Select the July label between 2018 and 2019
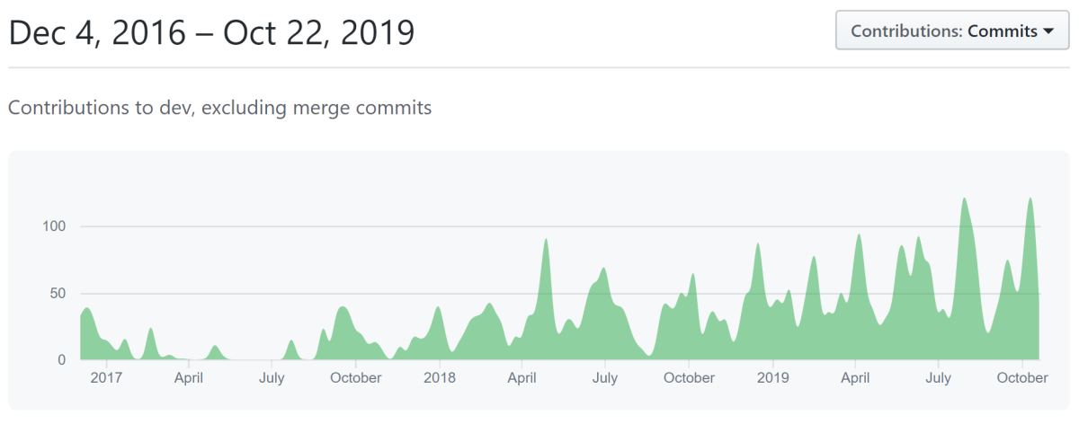This screenshot has width=1079, height=424. pos(605,378)
